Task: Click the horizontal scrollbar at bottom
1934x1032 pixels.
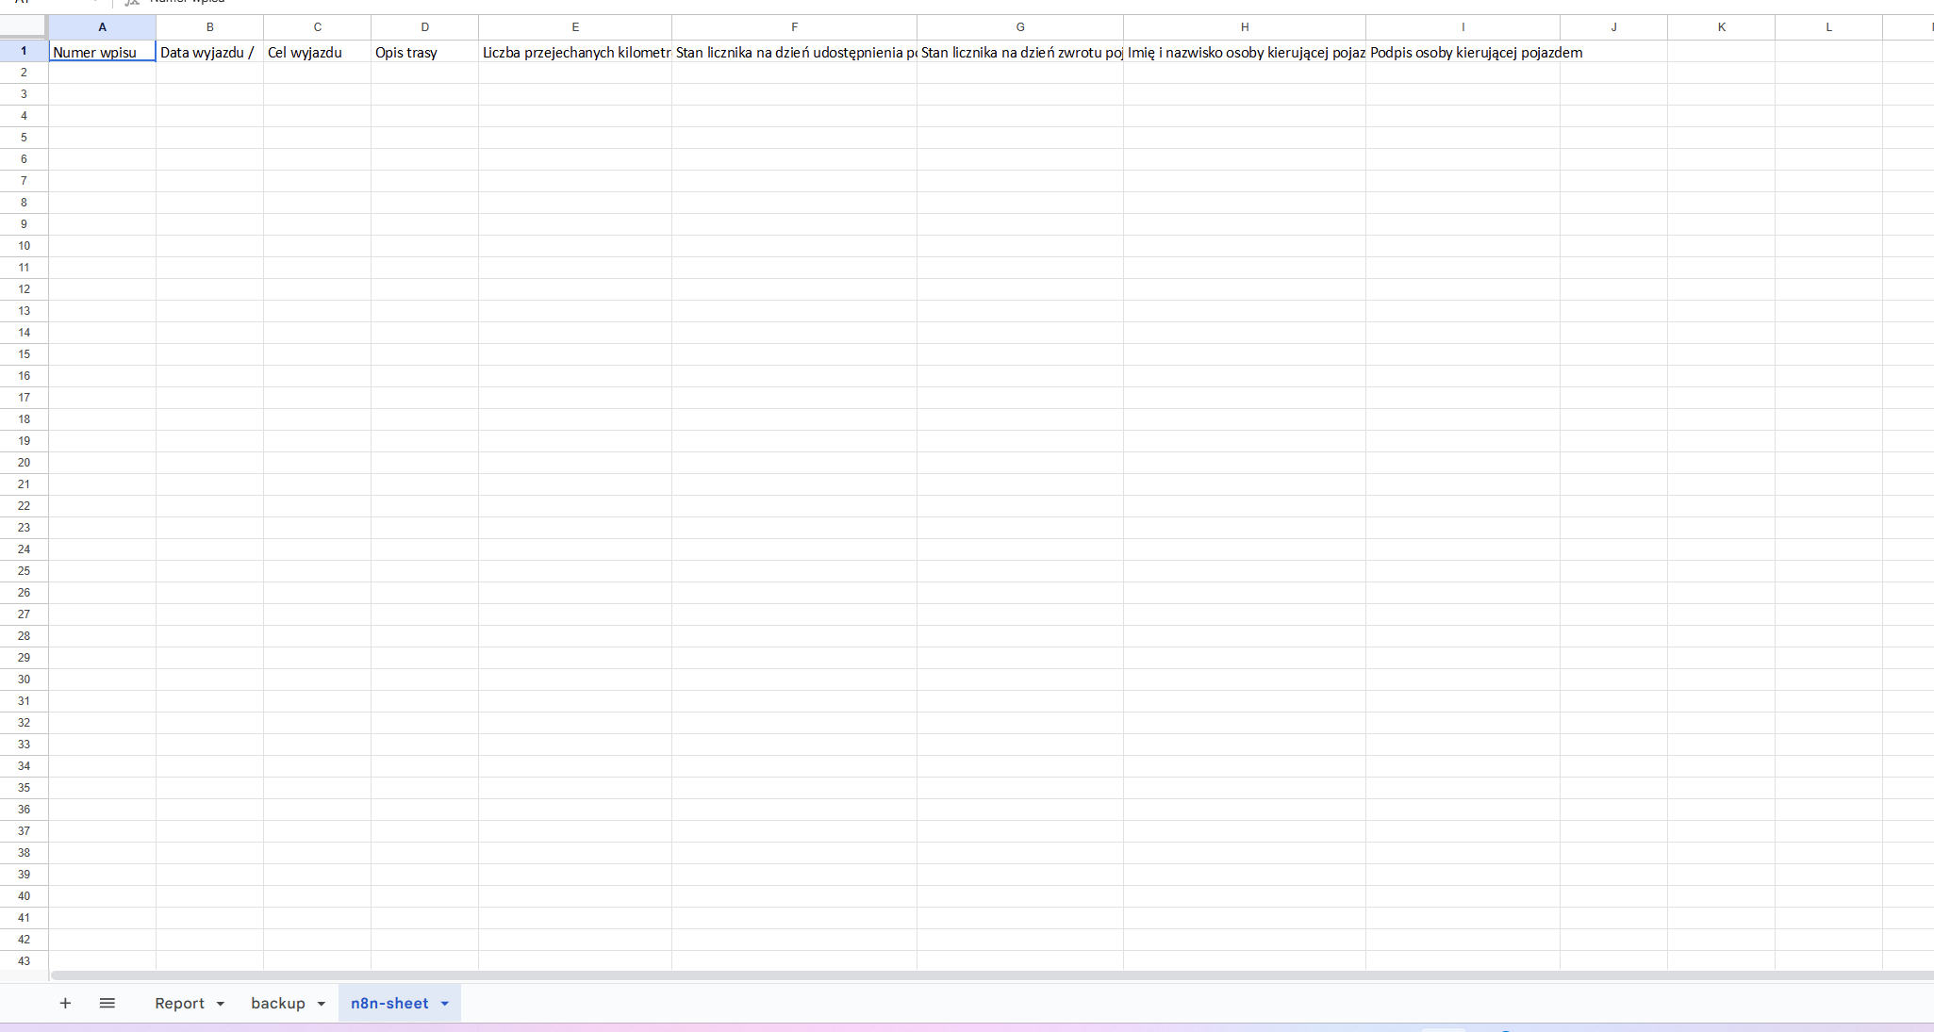Action: 943,975
